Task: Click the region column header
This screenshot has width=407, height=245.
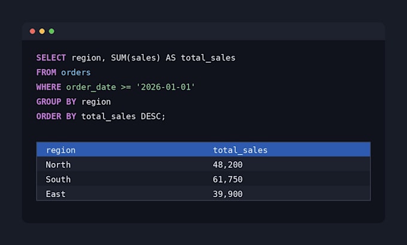Action: [x=61, y=150]
